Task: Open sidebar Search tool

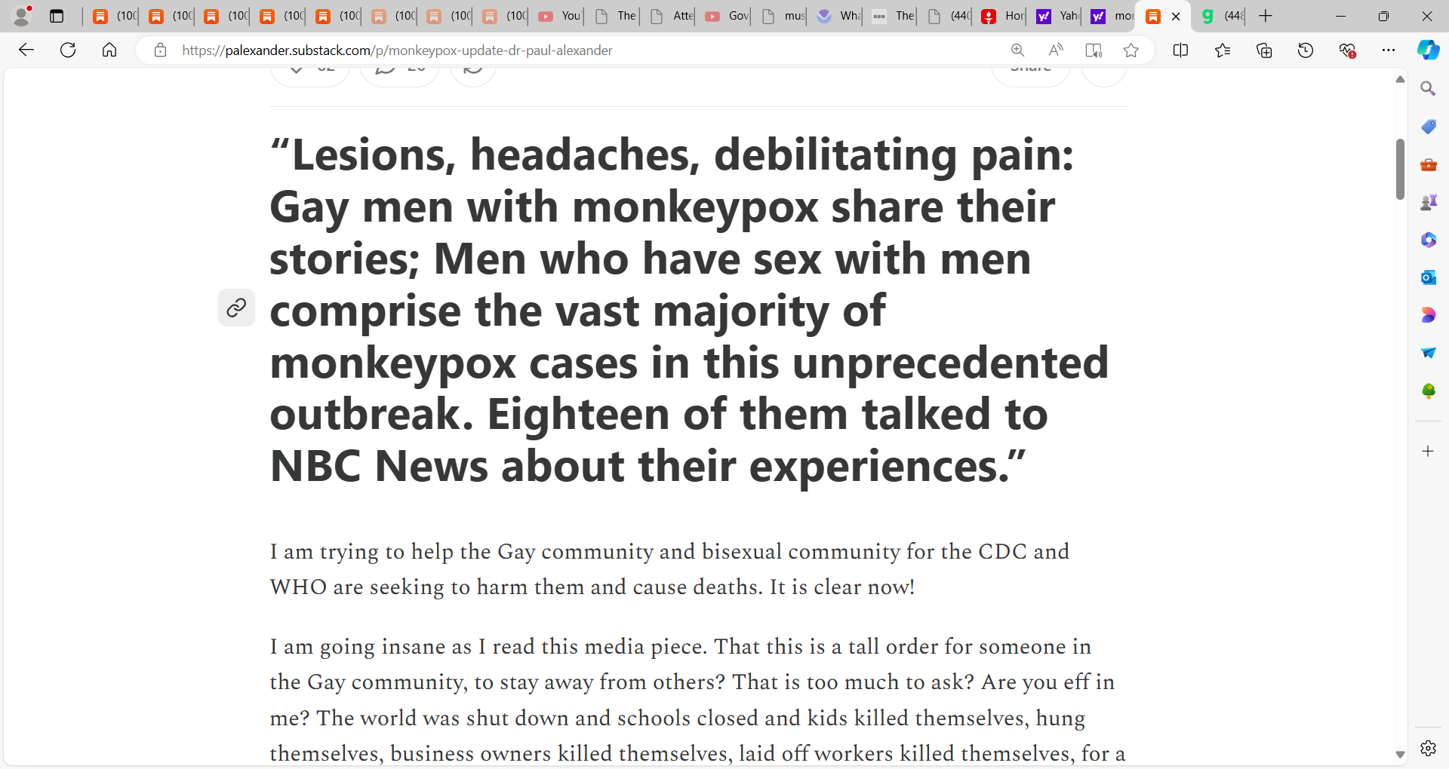Action: tap(1428, 89)
